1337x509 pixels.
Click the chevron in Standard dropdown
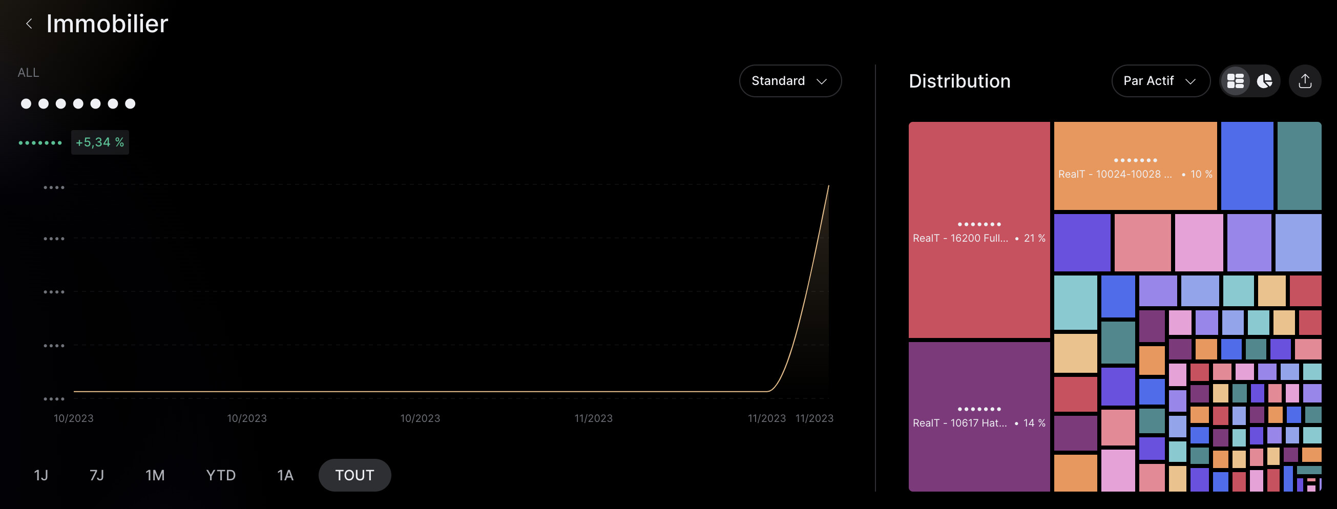821,81
